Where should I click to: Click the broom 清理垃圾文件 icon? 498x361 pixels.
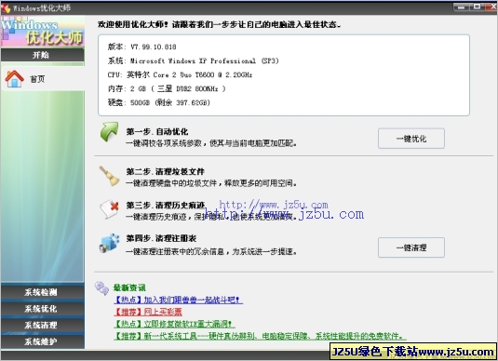tap(109, 176)
